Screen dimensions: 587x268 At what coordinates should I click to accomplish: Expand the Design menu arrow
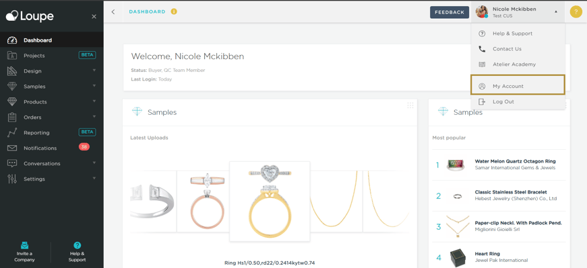(94, 70)
